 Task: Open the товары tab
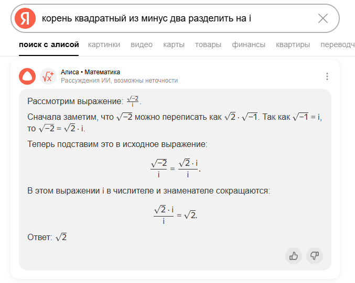208,45
